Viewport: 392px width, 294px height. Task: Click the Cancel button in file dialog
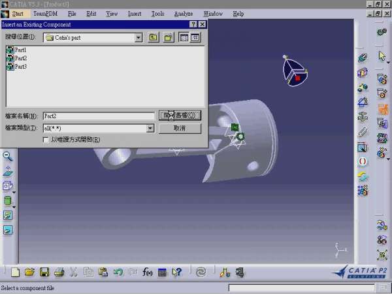[180, 129]
